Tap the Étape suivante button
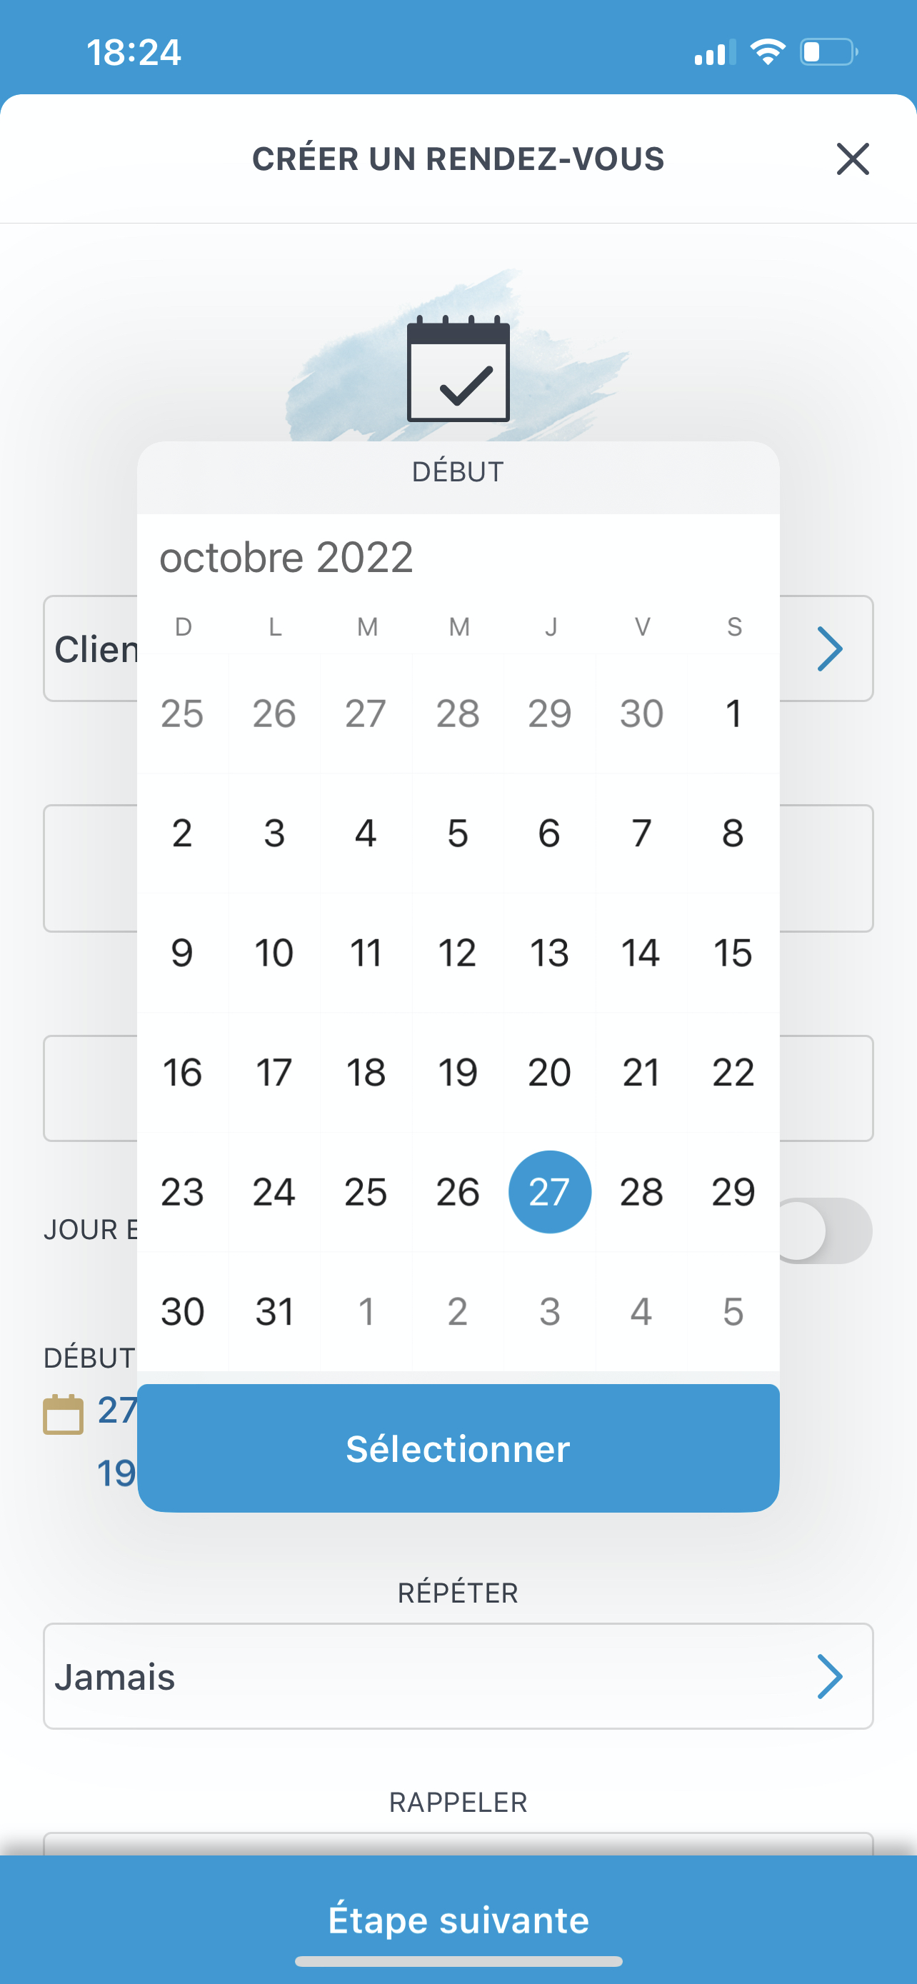 point(458,1919)
